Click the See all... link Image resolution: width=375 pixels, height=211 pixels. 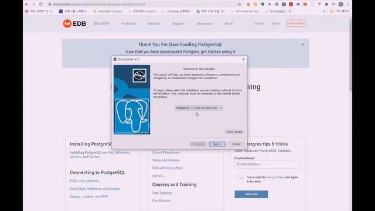[158, 176]
